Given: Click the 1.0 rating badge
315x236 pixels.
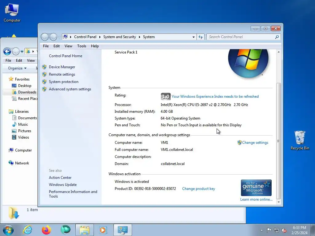Looking at the screenshot, I should (x=165, y=96).
